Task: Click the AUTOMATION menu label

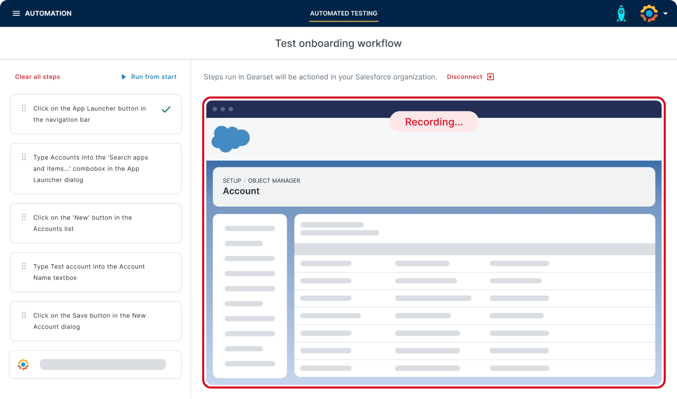Action: (x=48, y=13)
